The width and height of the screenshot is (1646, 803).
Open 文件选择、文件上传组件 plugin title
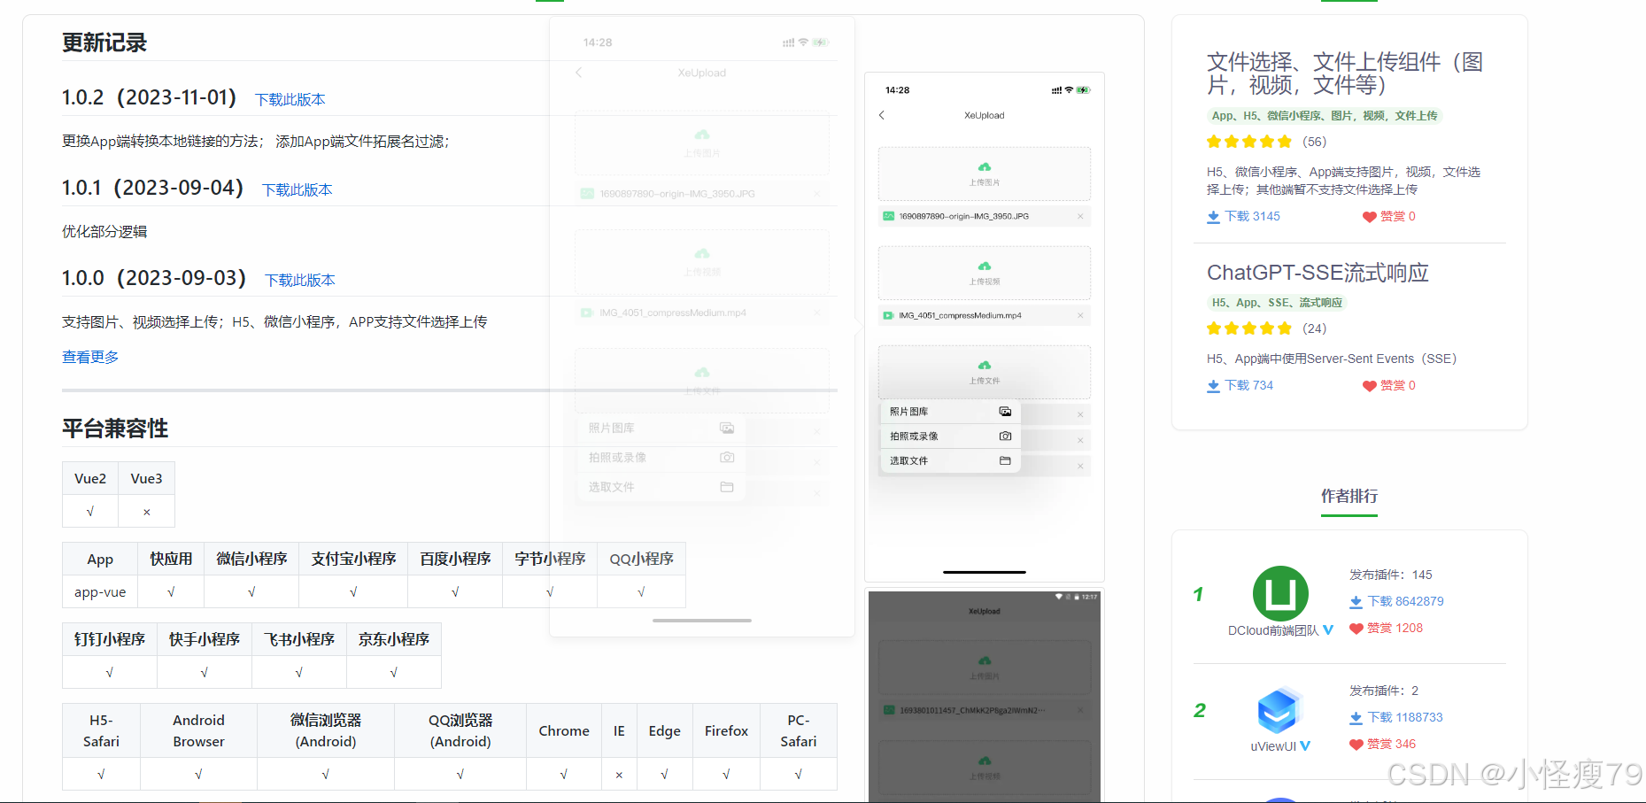(x=1344, y=73)
